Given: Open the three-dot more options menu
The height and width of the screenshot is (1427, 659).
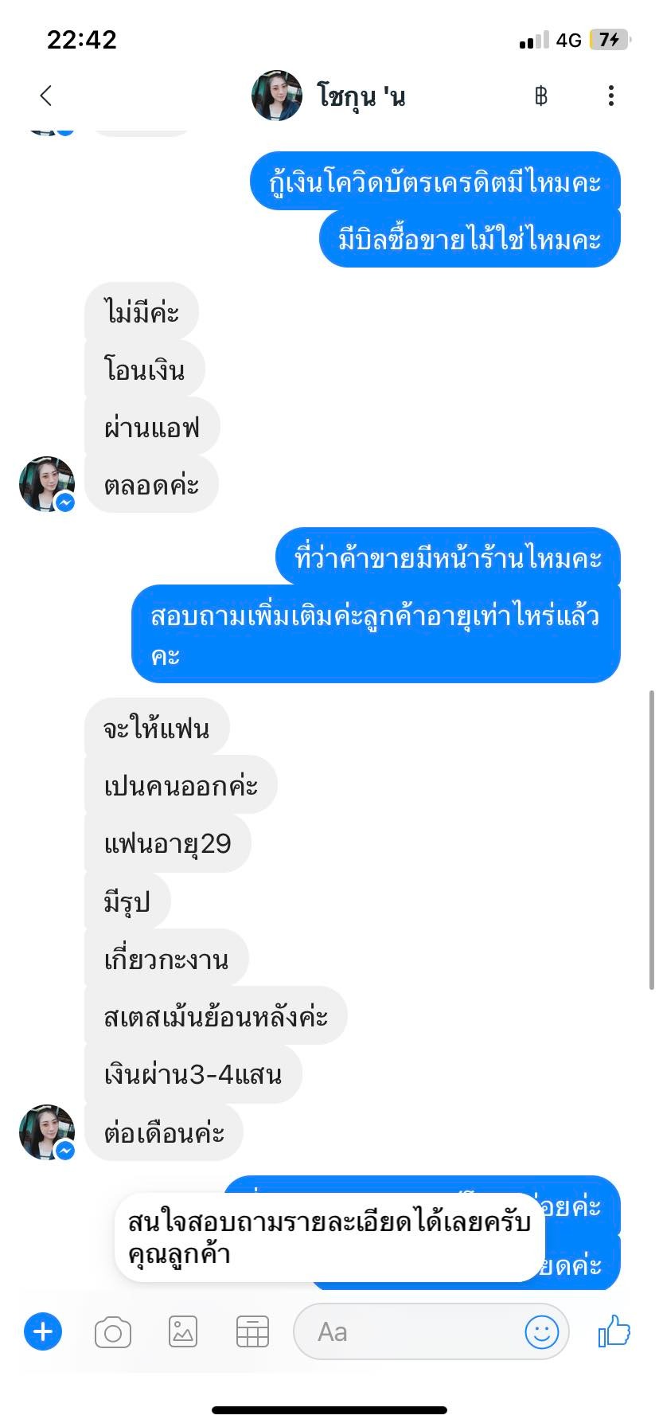Looking at the screenshot, I should pyautogui.click(x=610, y=96).
